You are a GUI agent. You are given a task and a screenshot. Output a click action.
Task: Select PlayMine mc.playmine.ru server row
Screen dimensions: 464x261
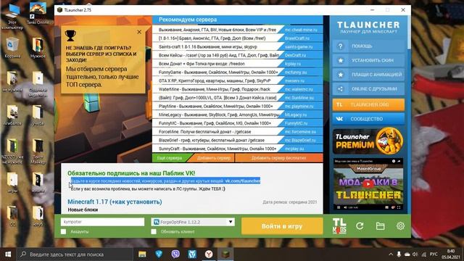tap(238, 107)
